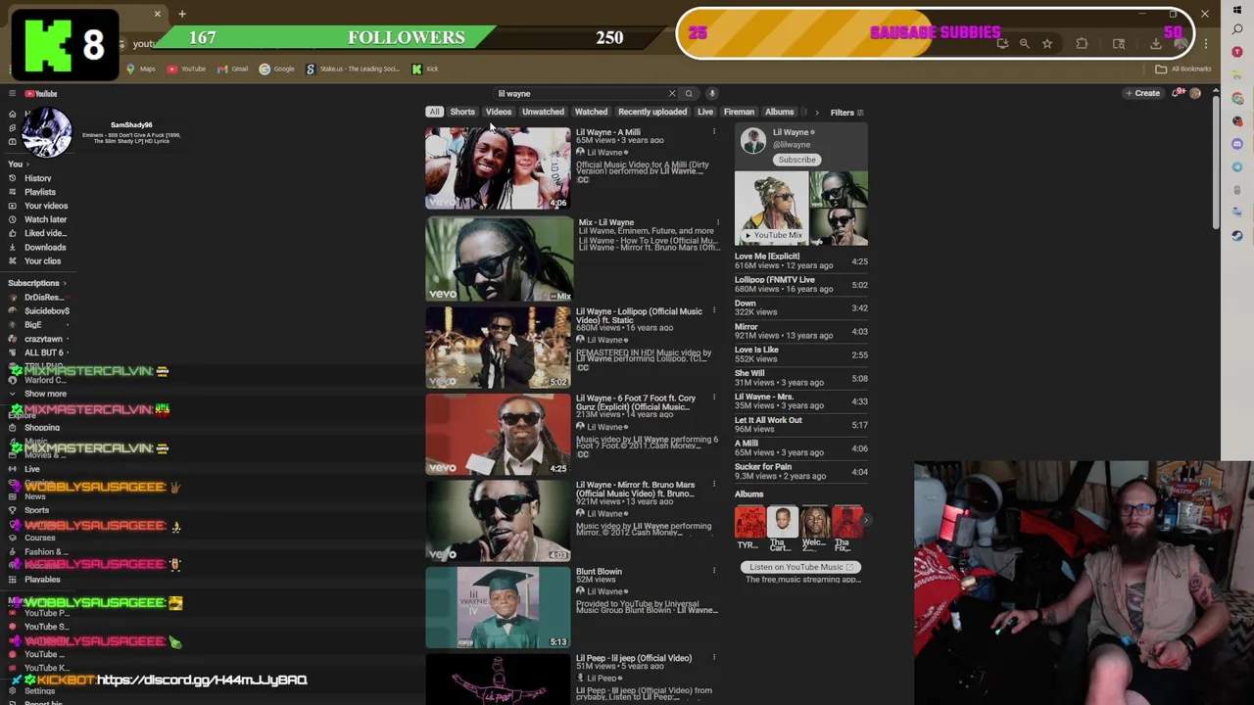Open options for Lollipop video
The width and height of the screenshot is (1254, 705).
tap(714, 311)
